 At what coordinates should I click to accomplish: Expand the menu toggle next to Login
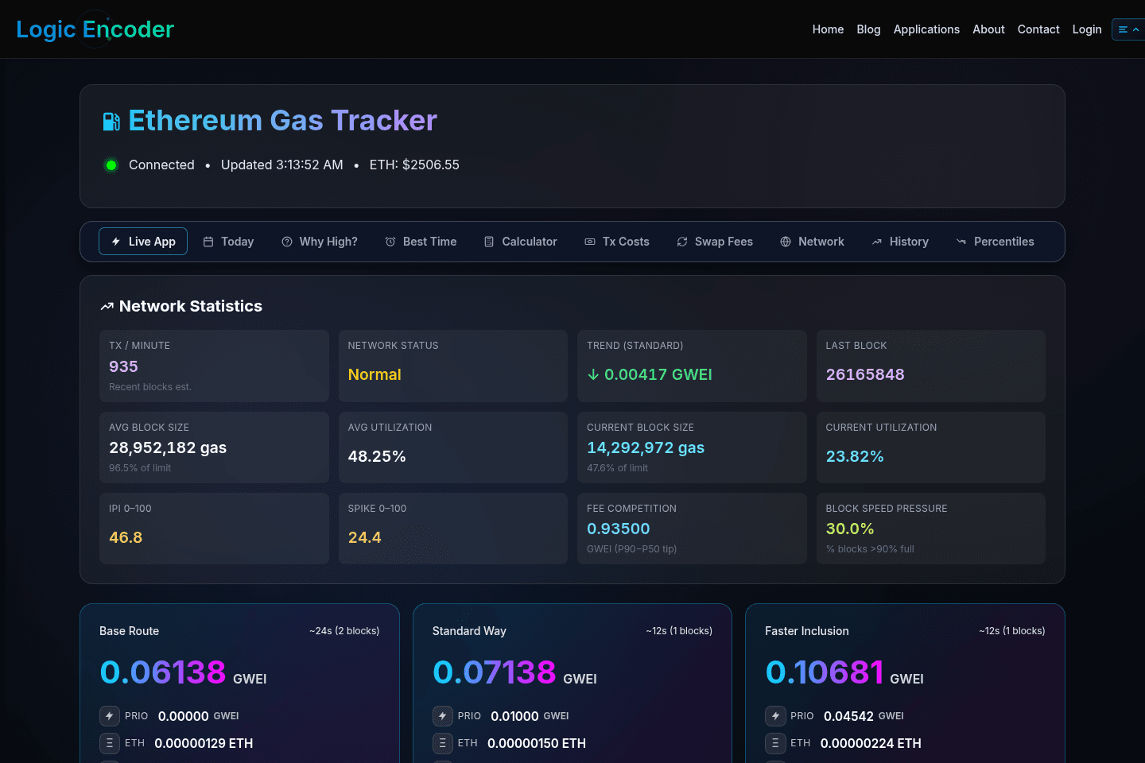pos(1129,29)
